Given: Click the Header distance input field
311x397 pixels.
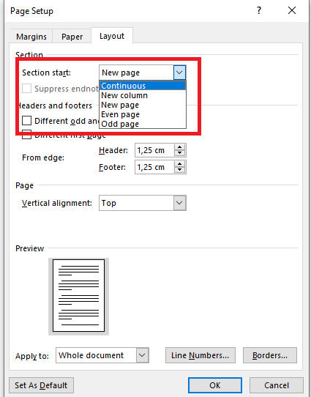Looking at the screenshot, I should point(154,150).
